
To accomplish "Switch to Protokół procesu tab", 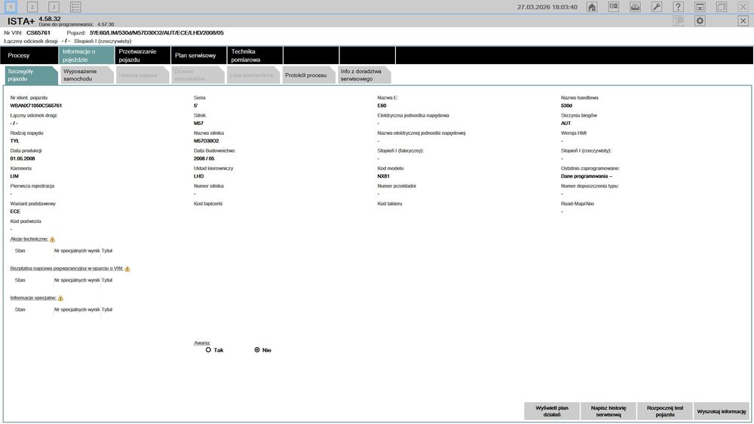I will pyautogui.click(x=308, y=75).
